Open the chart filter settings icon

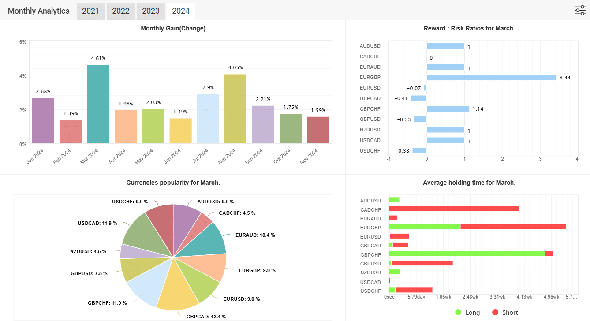point(579,11)
